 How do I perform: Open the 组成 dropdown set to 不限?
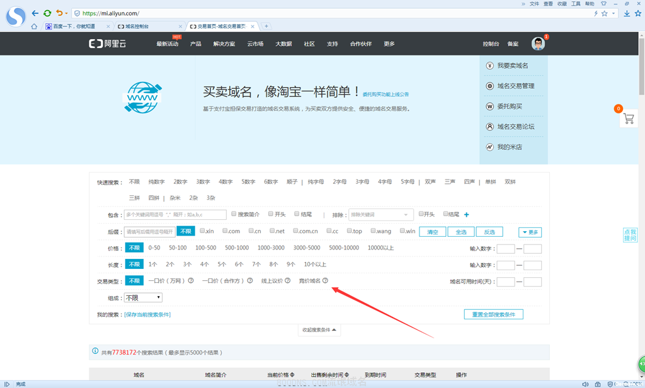coord(143,297)
